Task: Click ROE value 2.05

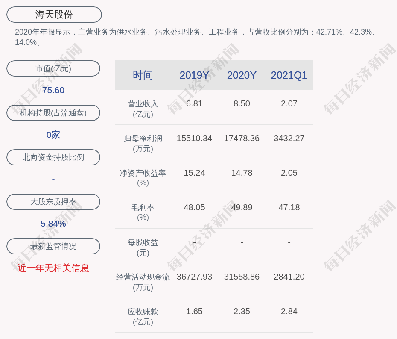Action: point(289,173)
